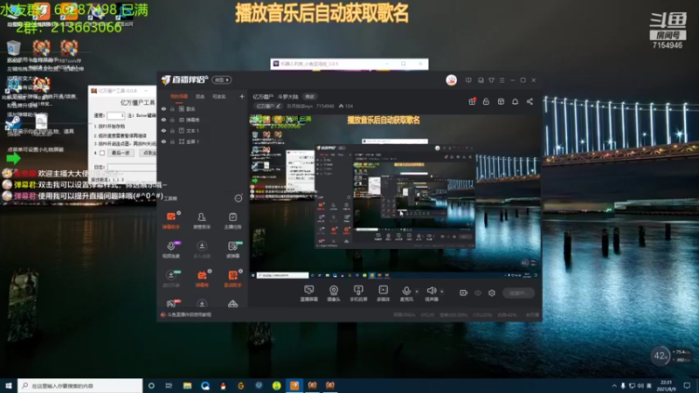Click the share icon above preview
The width and height of the screenshot is (699, 393).
tap(529, 101)
